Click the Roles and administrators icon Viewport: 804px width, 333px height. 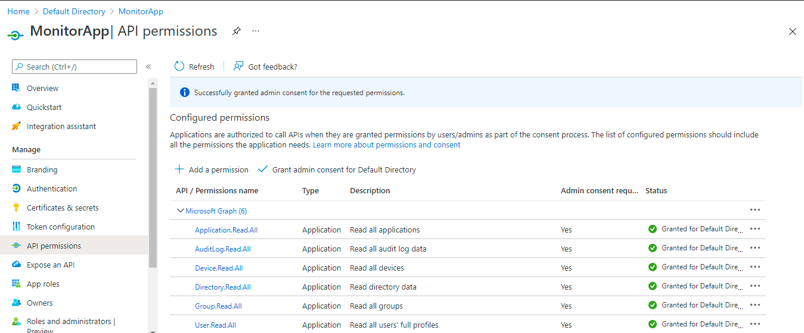(16, 322)
